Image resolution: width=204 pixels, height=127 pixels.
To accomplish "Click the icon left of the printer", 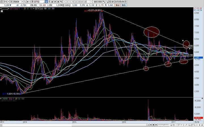I will 189,125.
